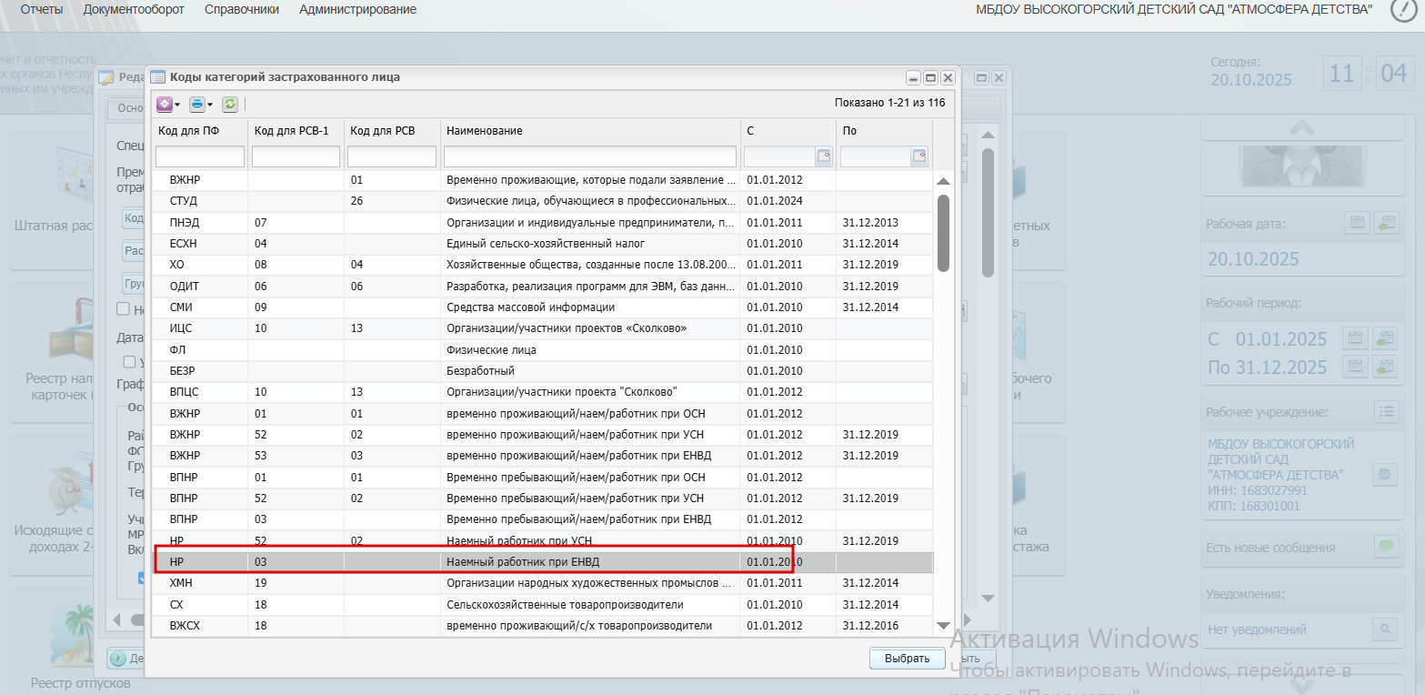Select the Физические лица row
This screenshot has height=695, width=1425.
tap(543, 350)
